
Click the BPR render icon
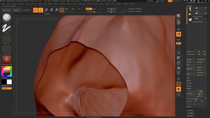point(178,16)
